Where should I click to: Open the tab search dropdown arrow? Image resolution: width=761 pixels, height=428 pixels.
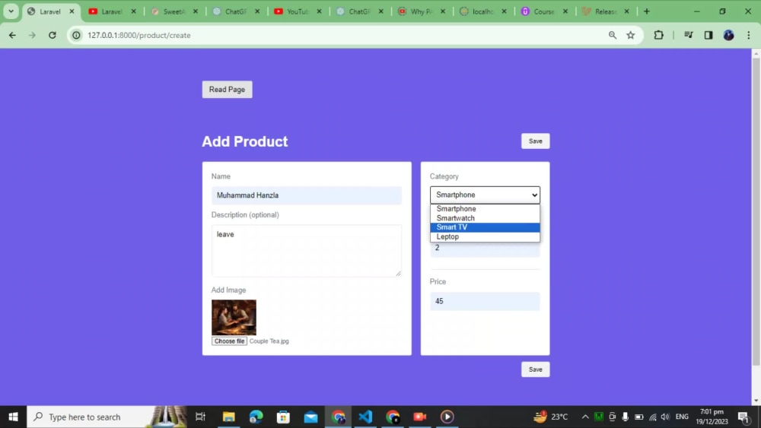[x=11, y=11]
